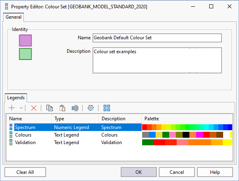The height and width of the screenshot is (181, 239).
Task: Delete the selected legend with the red X icon
Action: click(34, 108)
